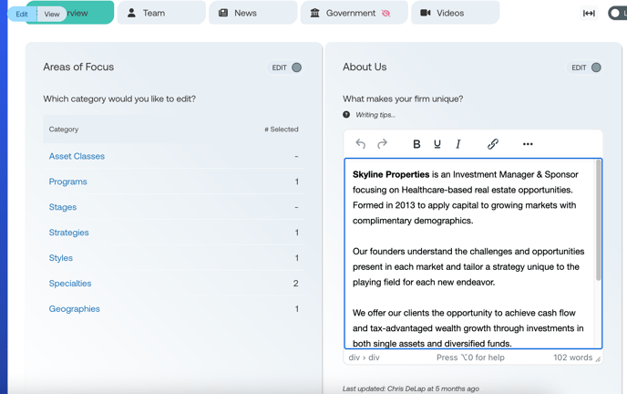Insert a link using the chain icon

[x=493, y=144]
